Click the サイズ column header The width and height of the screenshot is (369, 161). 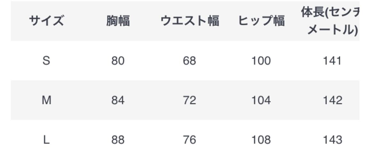pos(46,21)
